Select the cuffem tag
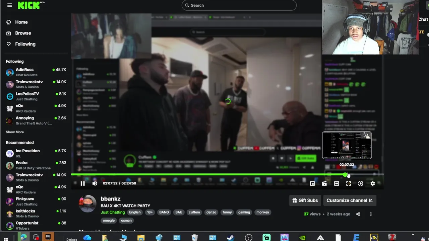This screenshot has height=241, width=429. click(x=194, y=212)
